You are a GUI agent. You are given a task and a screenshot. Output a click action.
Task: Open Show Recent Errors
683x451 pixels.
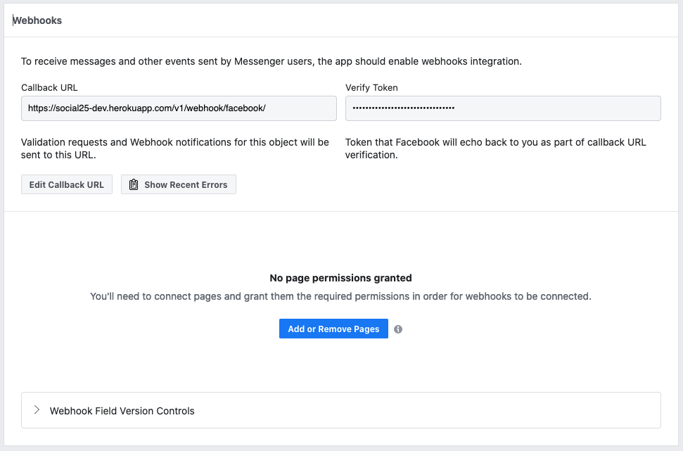pyautogui.click(x=179, y=185)
